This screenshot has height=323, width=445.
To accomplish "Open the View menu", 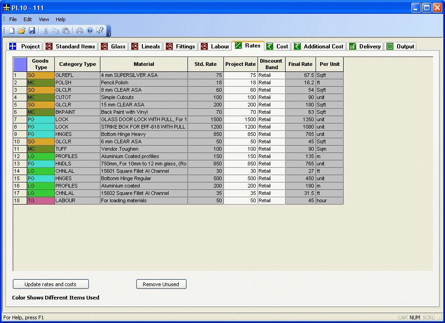I will [x=44, y=19].
